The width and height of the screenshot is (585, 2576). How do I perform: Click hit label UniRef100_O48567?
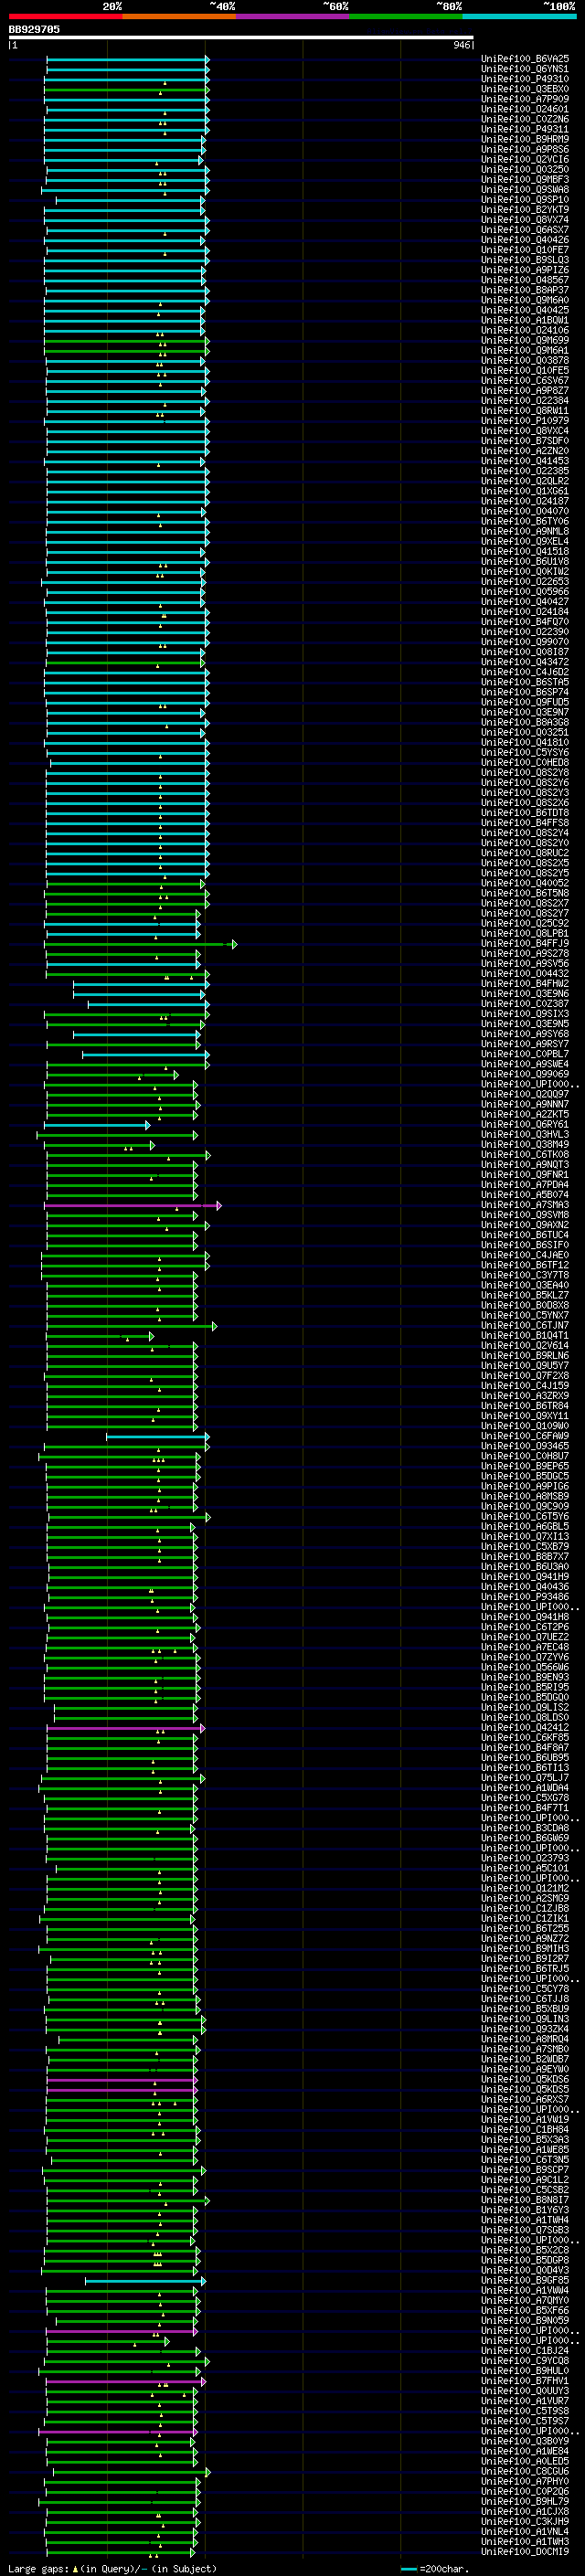(x=525, y=280)
